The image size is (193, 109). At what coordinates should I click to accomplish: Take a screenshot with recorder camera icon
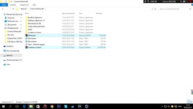[184, 2]
